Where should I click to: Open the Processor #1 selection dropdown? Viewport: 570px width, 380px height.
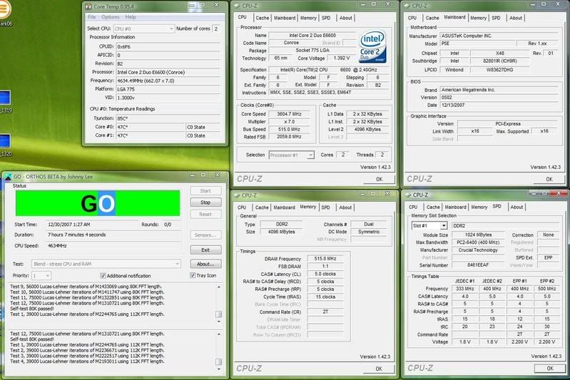tap(291, 155)
